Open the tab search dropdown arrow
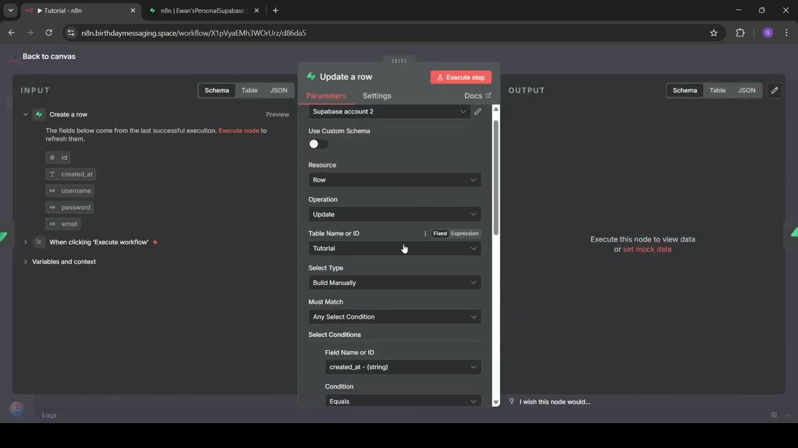 pos(11,11)
